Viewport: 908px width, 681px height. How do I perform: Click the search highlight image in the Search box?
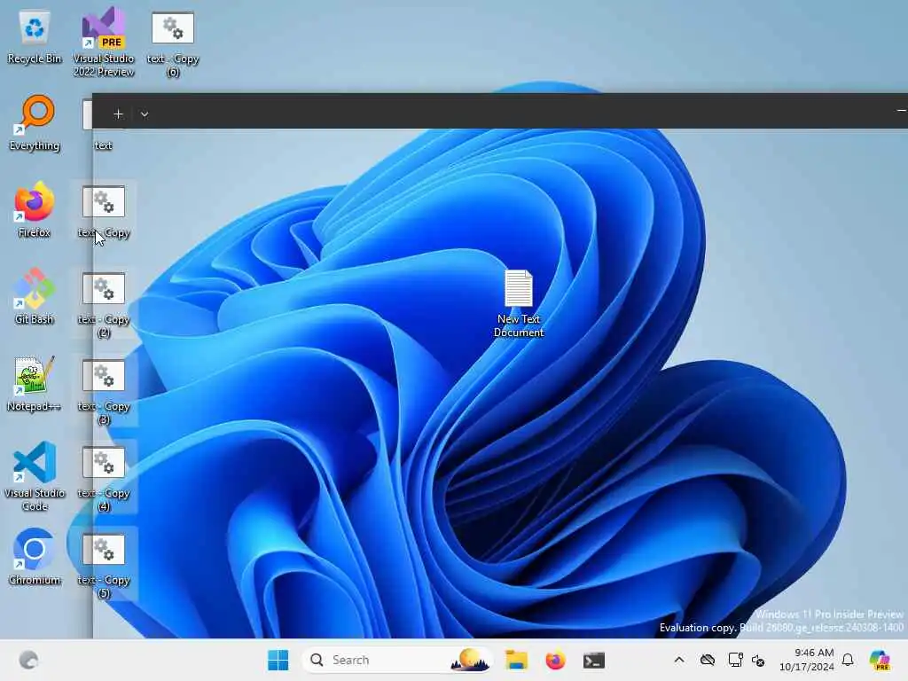470,660
